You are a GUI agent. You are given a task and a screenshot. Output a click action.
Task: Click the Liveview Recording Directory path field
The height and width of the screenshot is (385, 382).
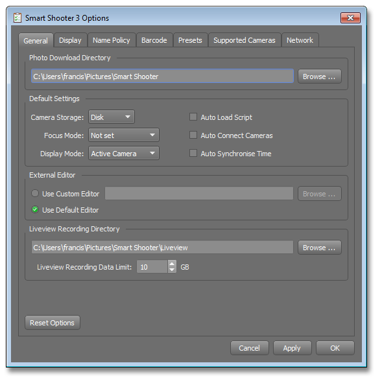click(162, 247)
